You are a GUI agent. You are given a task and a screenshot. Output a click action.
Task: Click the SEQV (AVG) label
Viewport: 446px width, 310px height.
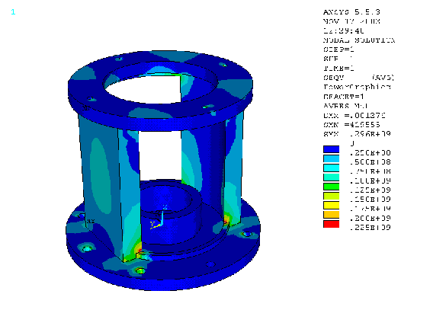click(x=358, y=78)
